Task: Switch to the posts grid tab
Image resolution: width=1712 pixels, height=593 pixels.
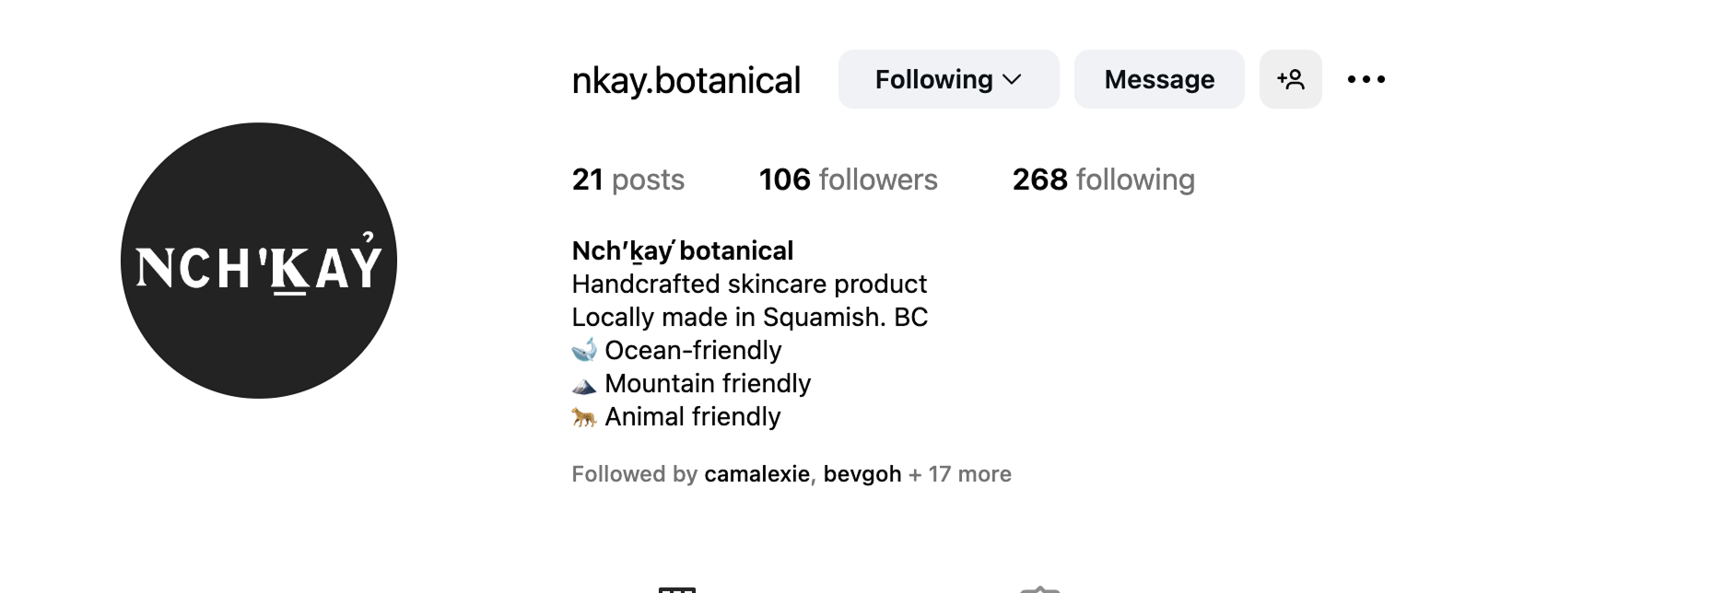Action: pyautogui.click(x=677, y=588)
